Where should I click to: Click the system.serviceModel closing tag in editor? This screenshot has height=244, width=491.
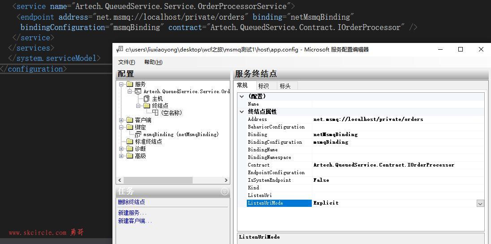point(55,59)
